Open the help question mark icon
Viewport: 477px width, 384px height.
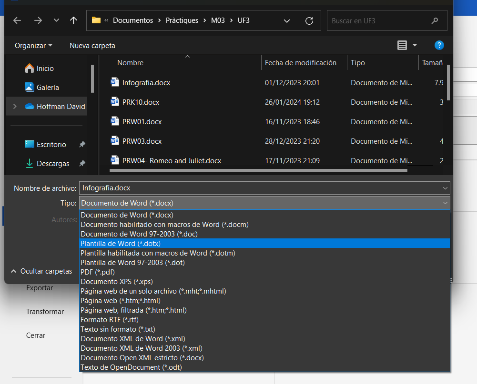click(x=439, y=45)
